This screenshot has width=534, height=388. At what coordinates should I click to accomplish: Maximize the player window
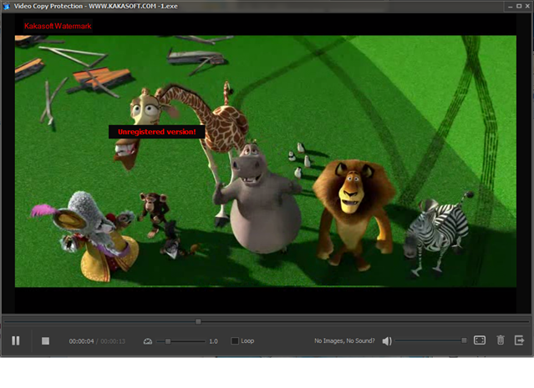tap(519, 6)
